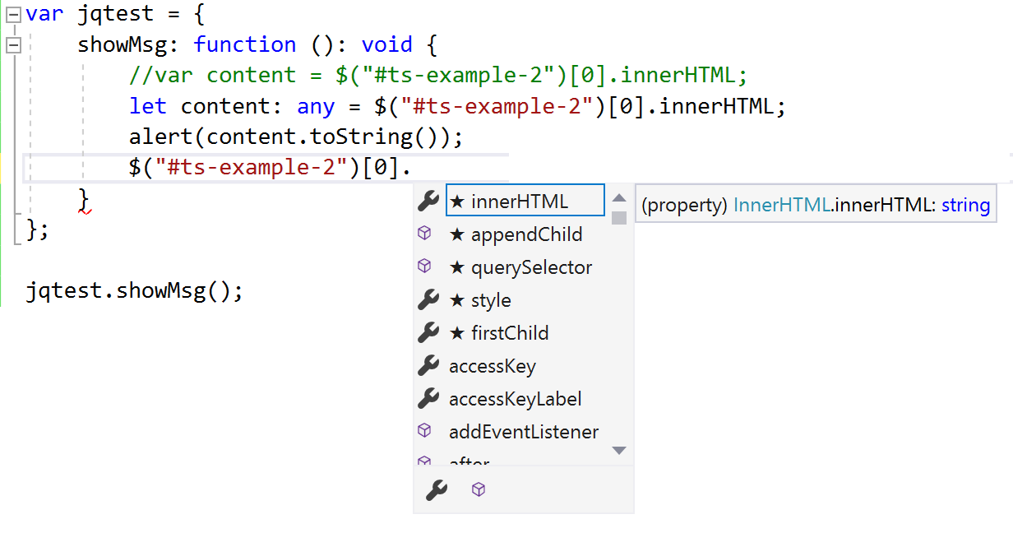The image size is (1013, 533).
Task: Collapse the showMsg function fold region
Action: tap(13, 44)
